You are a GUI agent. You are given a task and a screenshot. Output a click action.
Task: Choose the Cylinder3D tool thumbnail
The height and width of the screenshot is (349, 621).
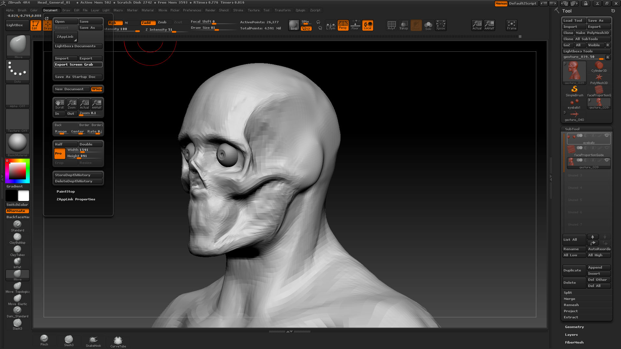point(599,67)
